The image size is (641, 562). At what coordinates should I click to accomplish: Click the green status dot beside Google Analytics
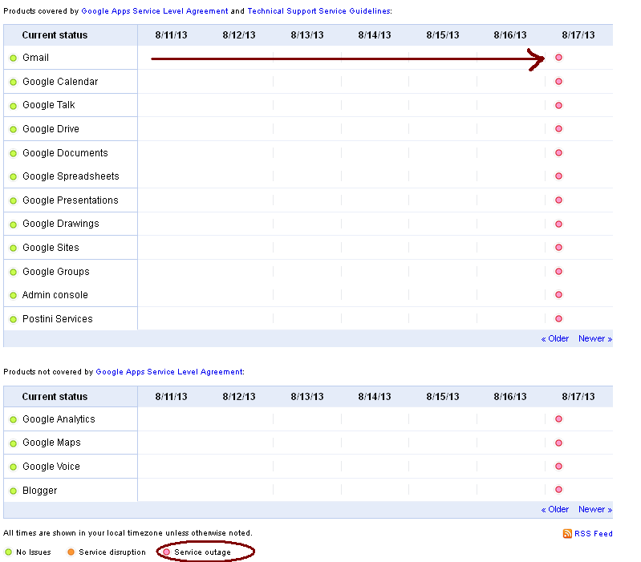point(13,419)
